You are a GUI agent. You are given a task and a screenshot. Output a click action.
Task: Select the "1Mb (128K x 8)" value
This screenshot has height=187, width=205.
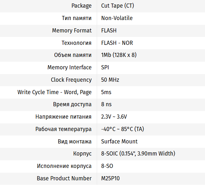point(119,55)
